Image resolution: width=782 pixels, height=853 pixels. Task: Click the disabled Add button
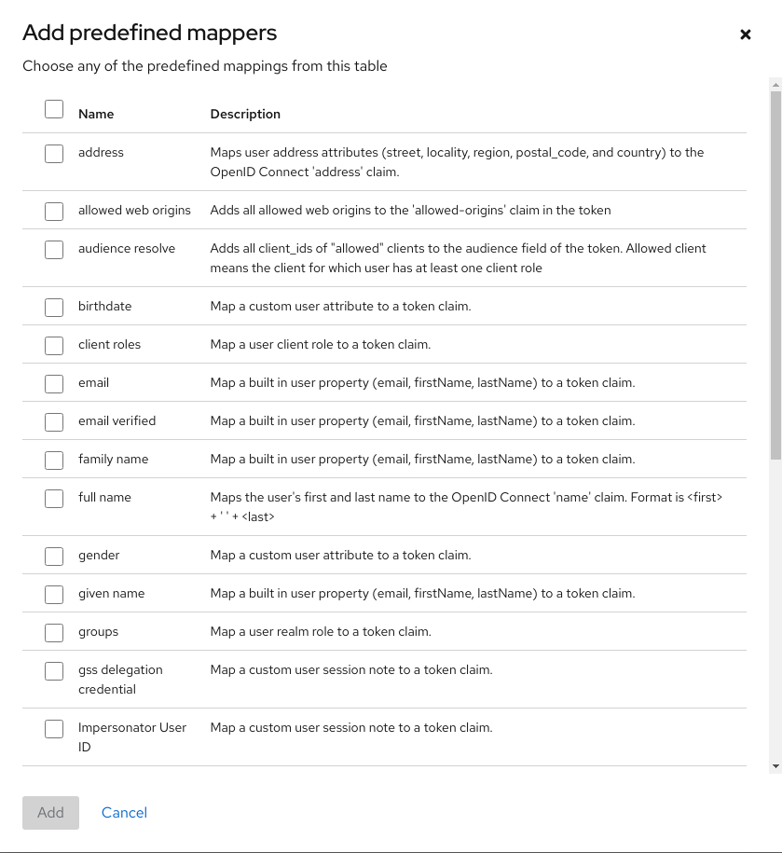coord(50,812)
